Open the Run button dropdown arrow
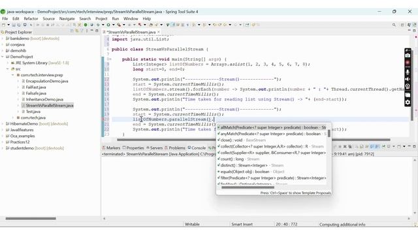Screen dimensions: 418x235 click(113, 25)
